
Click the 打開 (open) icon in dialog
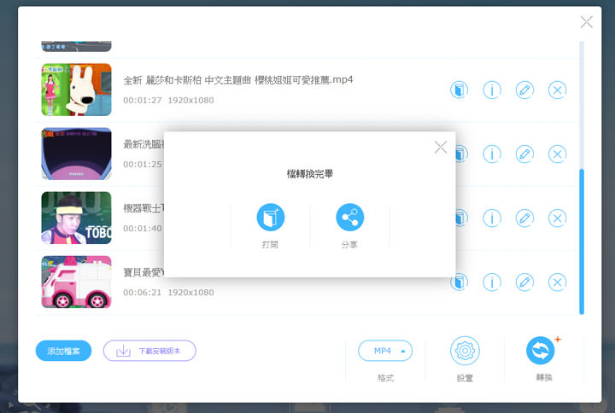(270, 217)
